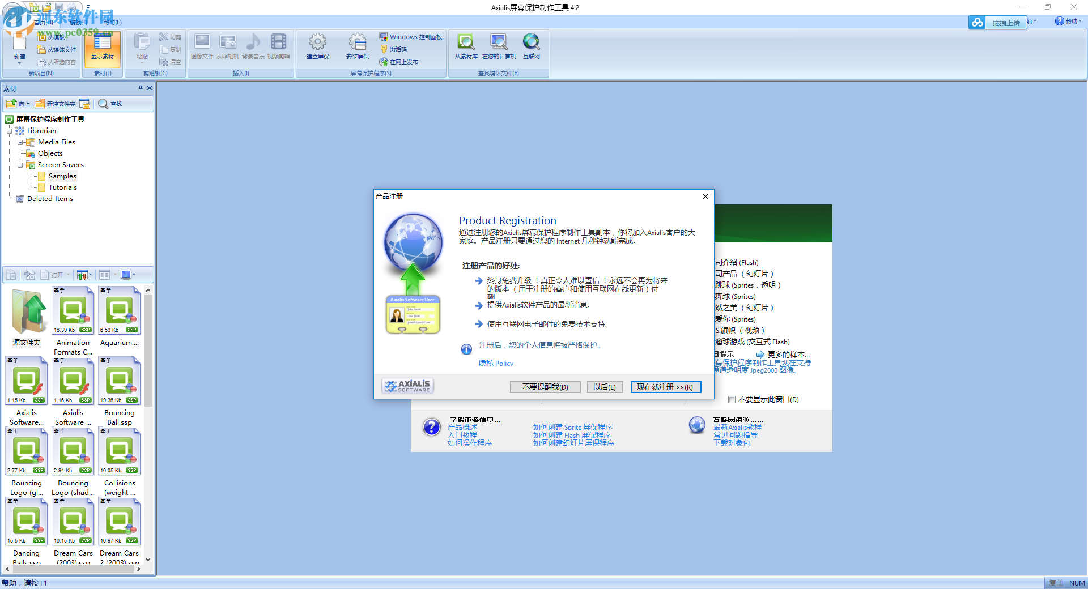Screen dimensions: 1088x589
Task: Select the 安装屏保 (install screensaver) icon
Action: tap(357, 46)
